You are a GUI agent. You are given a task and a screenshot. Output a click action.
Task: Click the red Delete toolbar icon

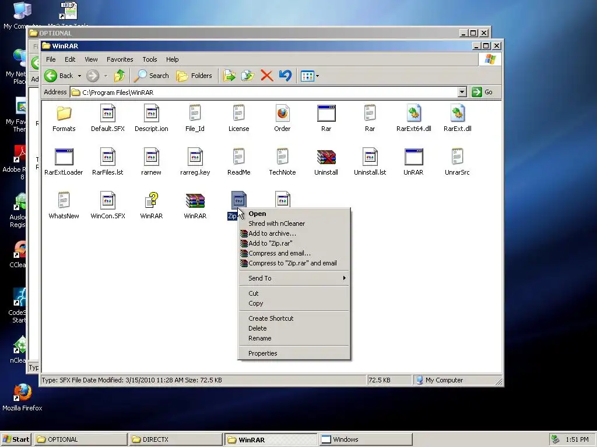pyautogui.click(x=267, y=76)
